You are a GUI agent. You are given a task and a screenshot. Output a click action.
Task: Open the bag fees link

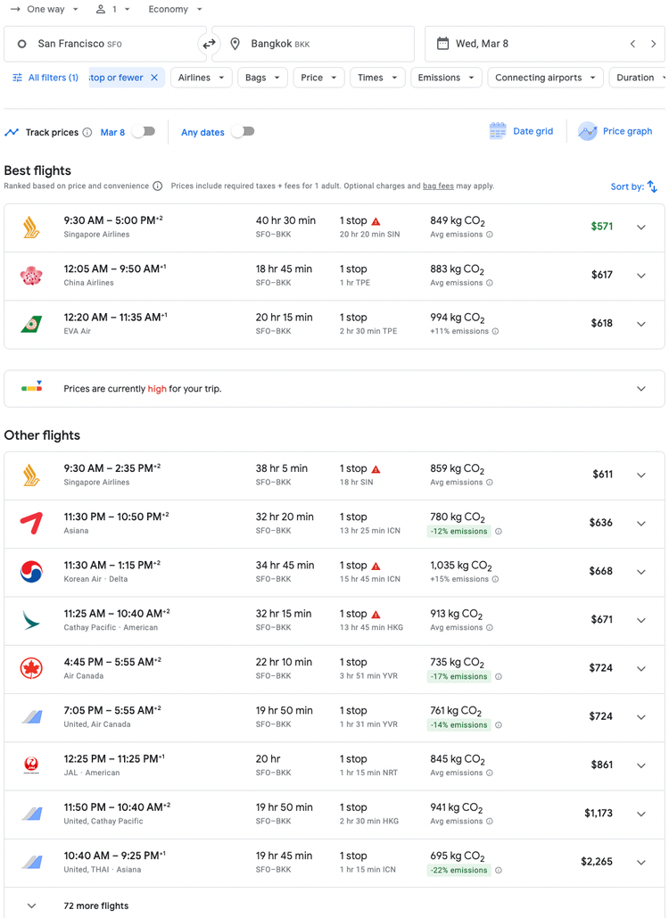437,186
